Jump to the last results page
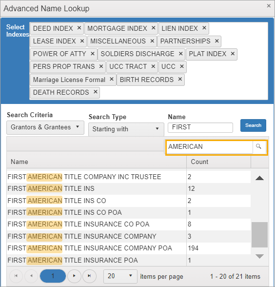This screenshot has width=275, height=287. [x=89, y=276]
